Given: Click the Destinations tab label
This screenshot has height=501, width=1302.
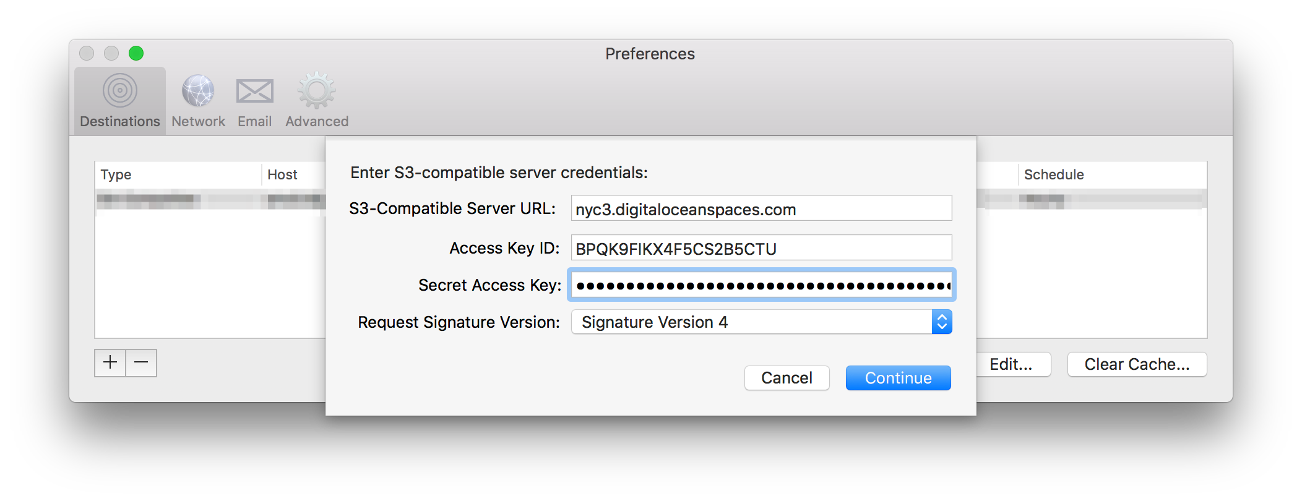Looking at the screenshot, I should point(120,121).
